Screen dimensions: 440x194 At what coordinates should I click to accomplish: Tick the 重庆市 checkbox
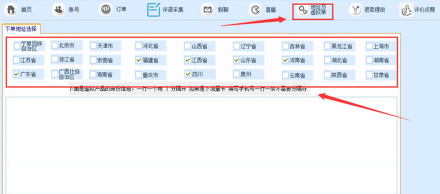[139, 75]
